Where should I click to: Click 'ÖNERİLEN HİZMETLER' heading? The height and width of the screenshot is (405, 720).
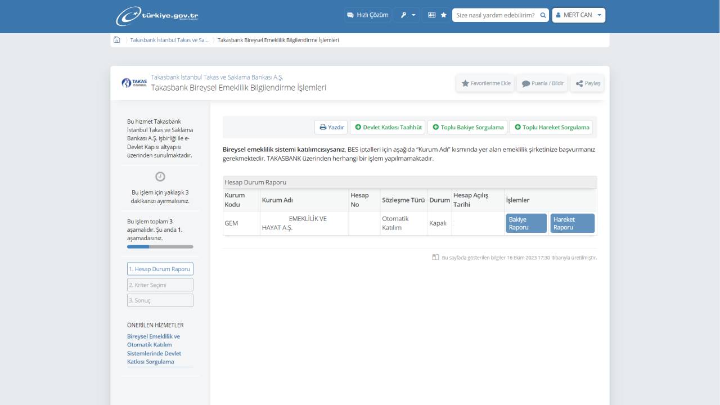click(x=155, y=325)
